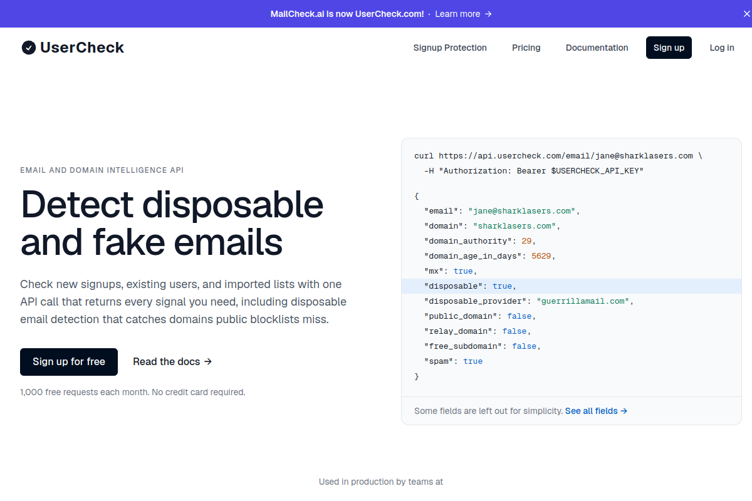Click the Sign up for free button
Screen dimensions: 752x501
click(x=69, y=362)
